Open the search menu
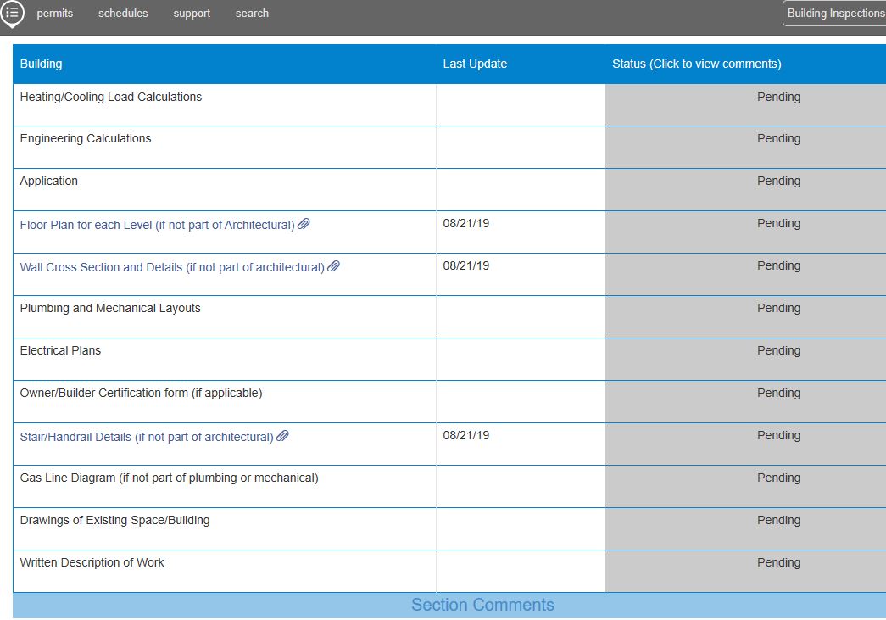This screenshot has height=620, width=886. coord(252,13)
